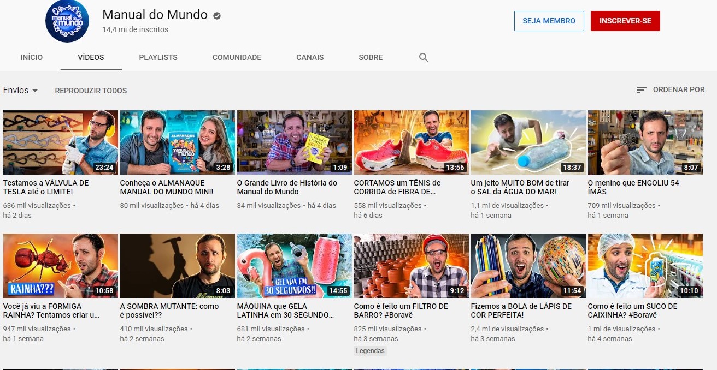
Task: Click title 'CORTAMOS um TÊNIS de CORRIDA'
Action: [397, 187]
